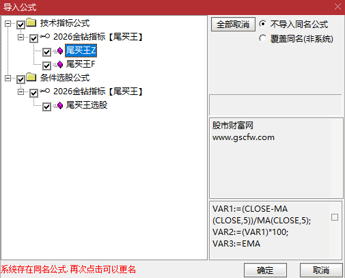Click the 条件选股公式 folder icon
The width and height of the screenshot is (345, 278).
point(31,77)
